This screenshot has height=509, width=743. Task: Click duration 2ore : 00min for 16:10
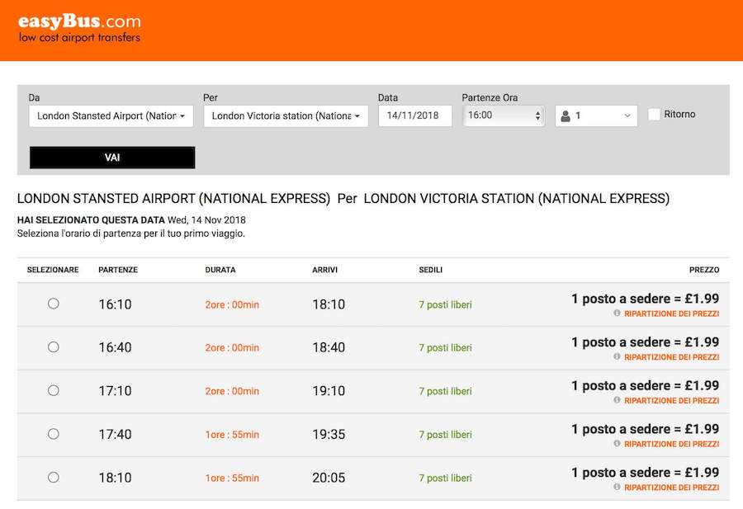click(232, 305)
